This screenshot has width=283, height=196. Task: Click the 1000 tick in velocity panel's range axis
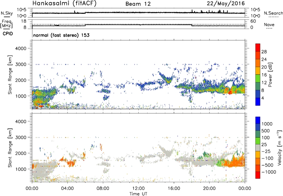[x=21, y=169]
